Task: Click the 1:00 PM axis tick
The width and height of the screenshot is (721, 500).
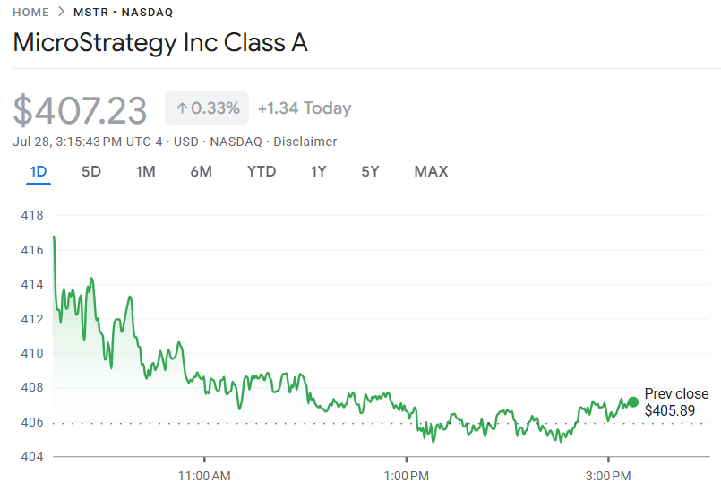Action: (407, 476)
